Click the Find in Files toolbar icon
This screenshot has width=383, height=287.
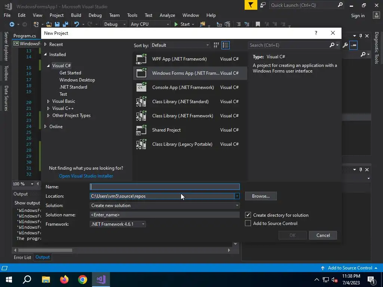pos(202,24)
